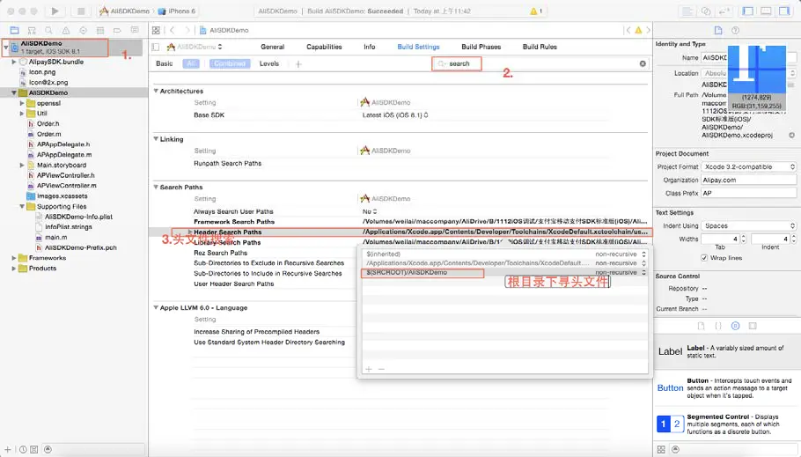The height and width of the screenshot is (457, 801).
Task: Select the Standard editor button
Action: click(x=687, y=11)
